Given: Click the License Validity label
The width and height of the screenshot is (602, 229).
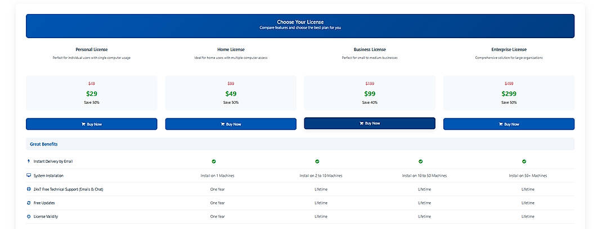Looking at the screenshot, I should click(46, 216).
